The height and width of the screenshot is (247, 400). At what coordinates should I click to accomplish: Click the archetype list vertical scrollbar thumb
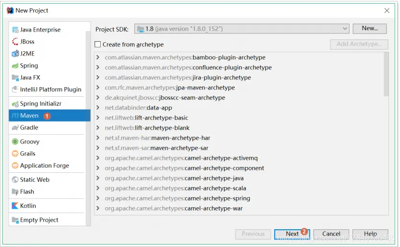pos(386,74)
